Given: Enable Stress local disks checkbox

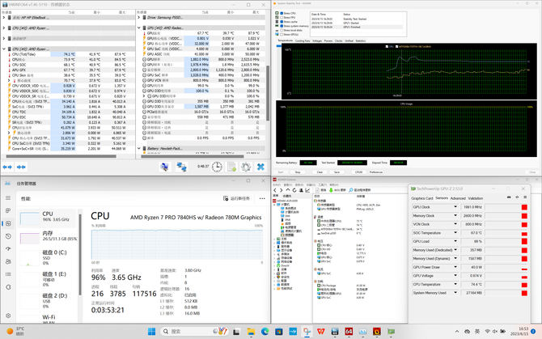Looking at the screenshot, I should 282,31.
